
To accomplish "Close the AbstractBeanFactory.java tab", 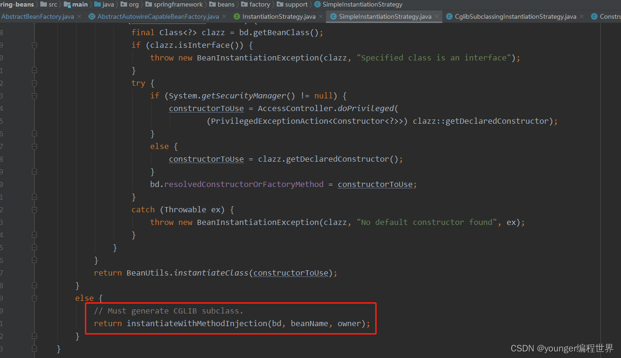I will point(79,16).
